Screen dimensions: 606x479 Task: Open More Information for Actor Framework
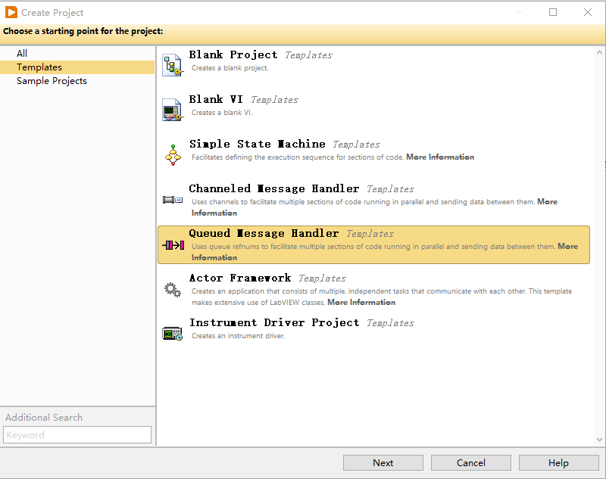pos(361,302)
